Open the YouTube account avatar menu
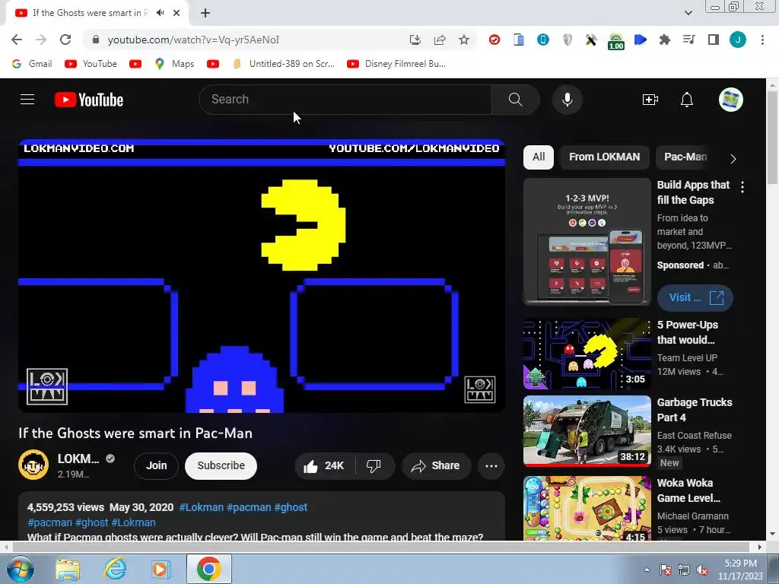The width and height of the screenshot is (779, 584). (730, 100)
